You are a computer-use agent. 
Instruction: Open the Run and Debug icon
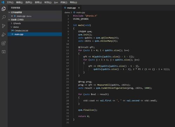(x=4, y=34)
